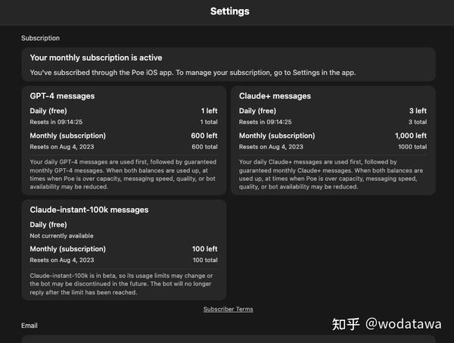
Task: Click the Poe iOS app subscription notice text
Action: pos(193,72)
